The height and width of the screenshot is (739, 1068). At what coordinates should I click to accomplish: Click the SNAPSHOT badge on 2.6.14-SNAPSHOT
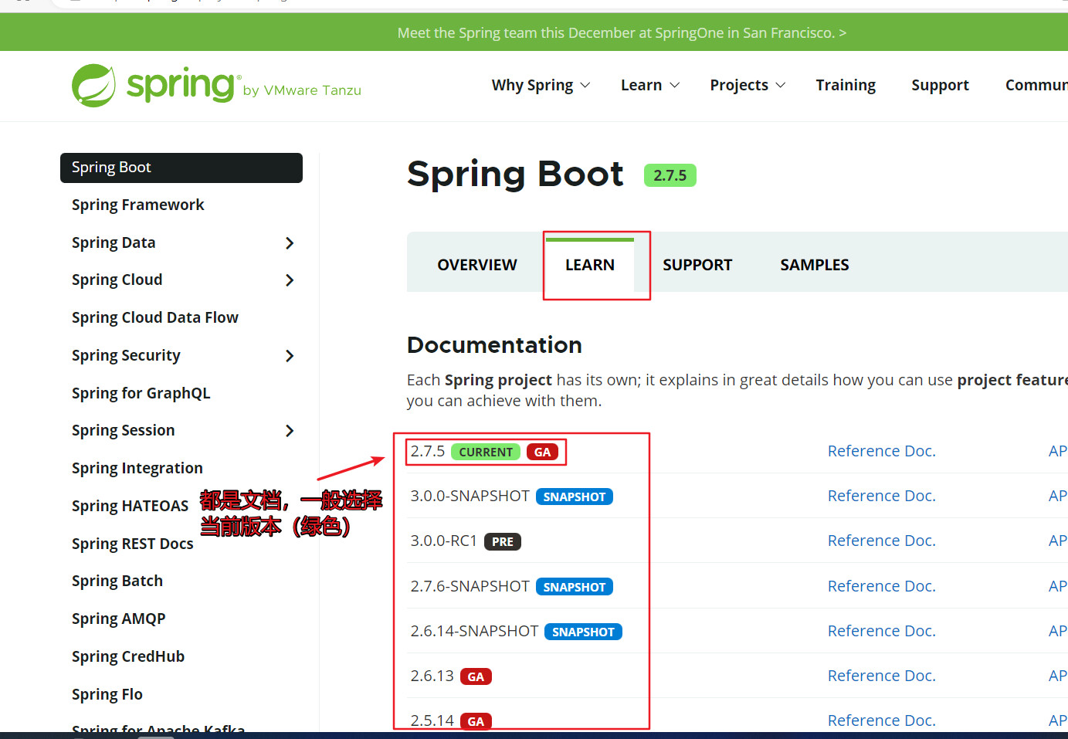[583, 632]
